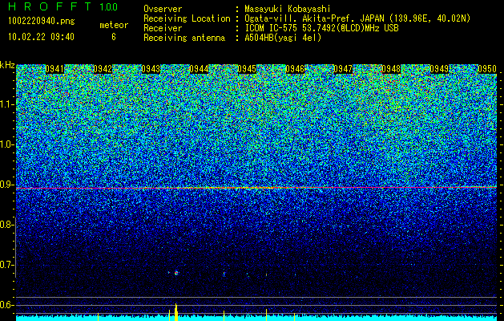Viewport: 504px width, 321px height.
Task: Click the 0943 time marker
Action: pos(151,69)
